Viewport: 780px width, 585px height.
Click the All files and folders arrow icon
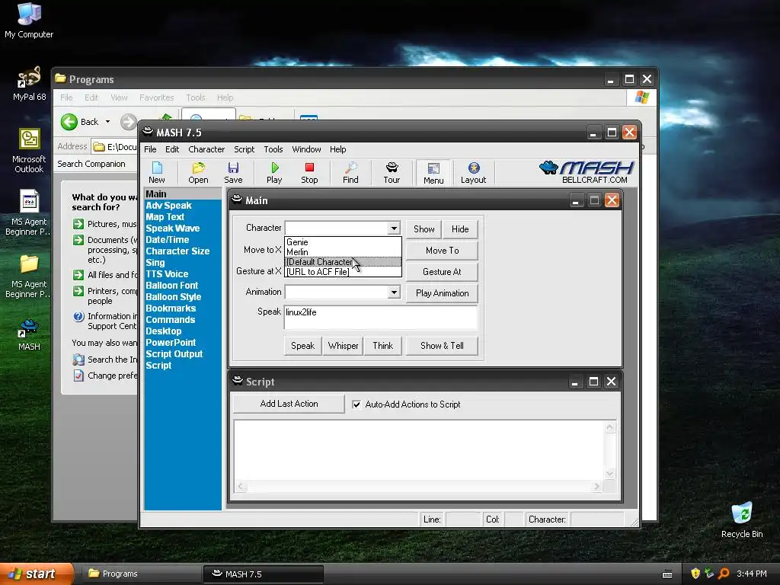point(78,274)
